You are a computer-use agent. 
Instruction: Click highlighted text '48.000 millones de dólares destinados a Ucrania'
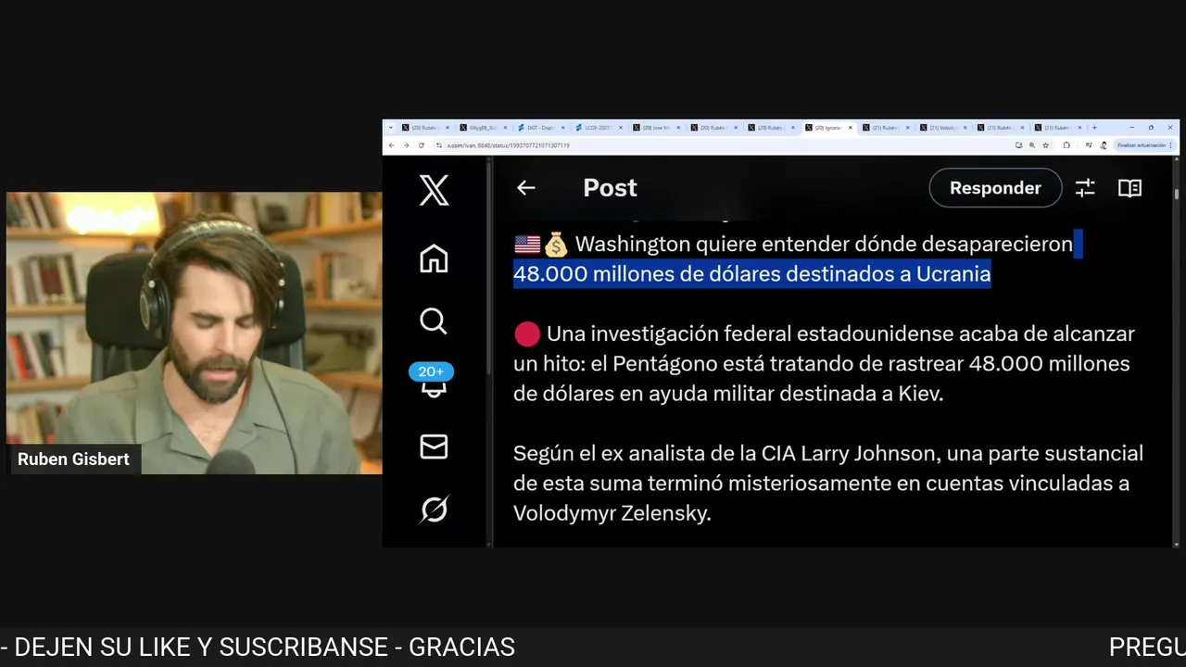coord(752,274)
